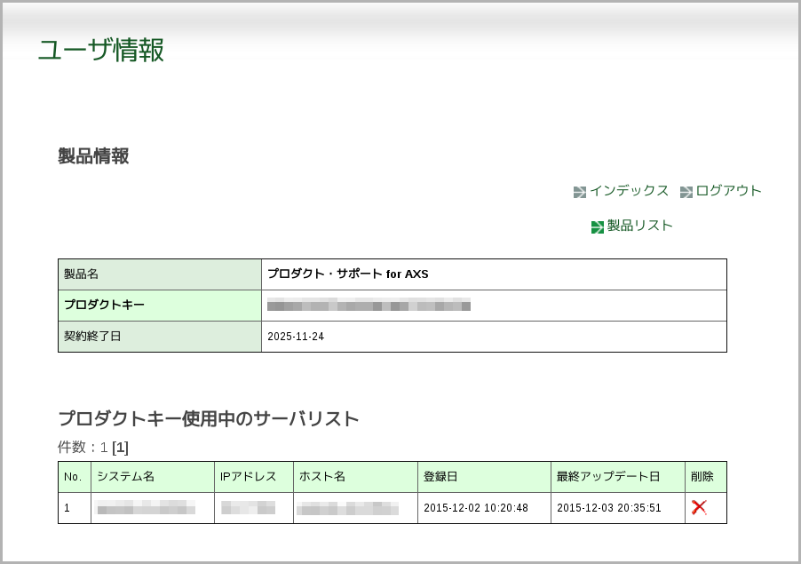
Task: Delete the server with the red X icon
Action: point(699,507)
